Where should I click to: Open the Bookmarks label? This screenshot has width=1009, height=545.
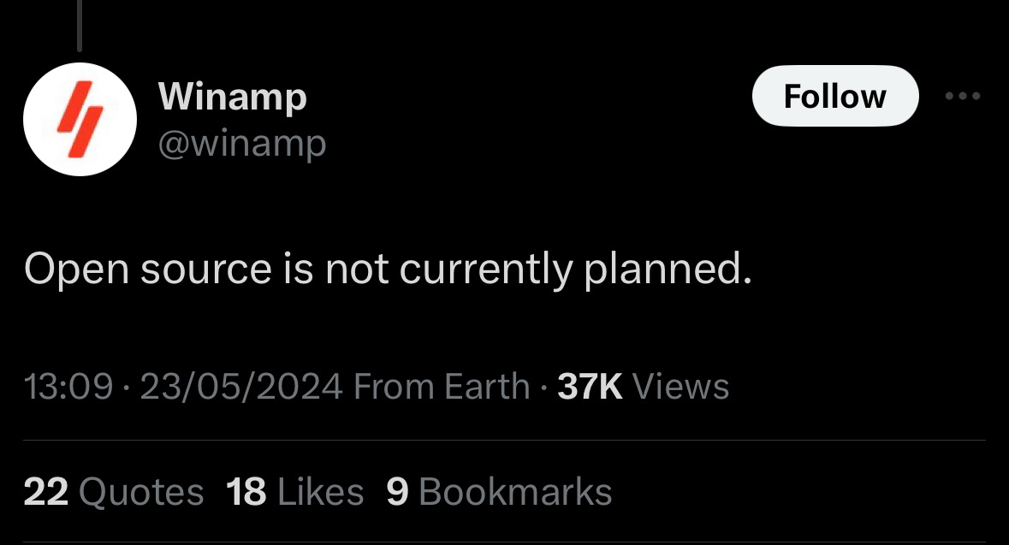pyautogui.click(x=515, y=492)
